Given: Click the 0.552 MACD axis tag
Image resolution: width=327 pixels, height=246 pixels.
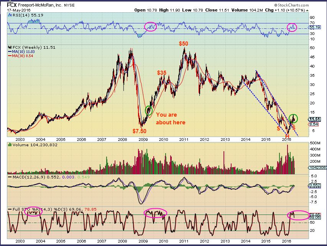Looking at the screenshot, I should click(314, 185).
